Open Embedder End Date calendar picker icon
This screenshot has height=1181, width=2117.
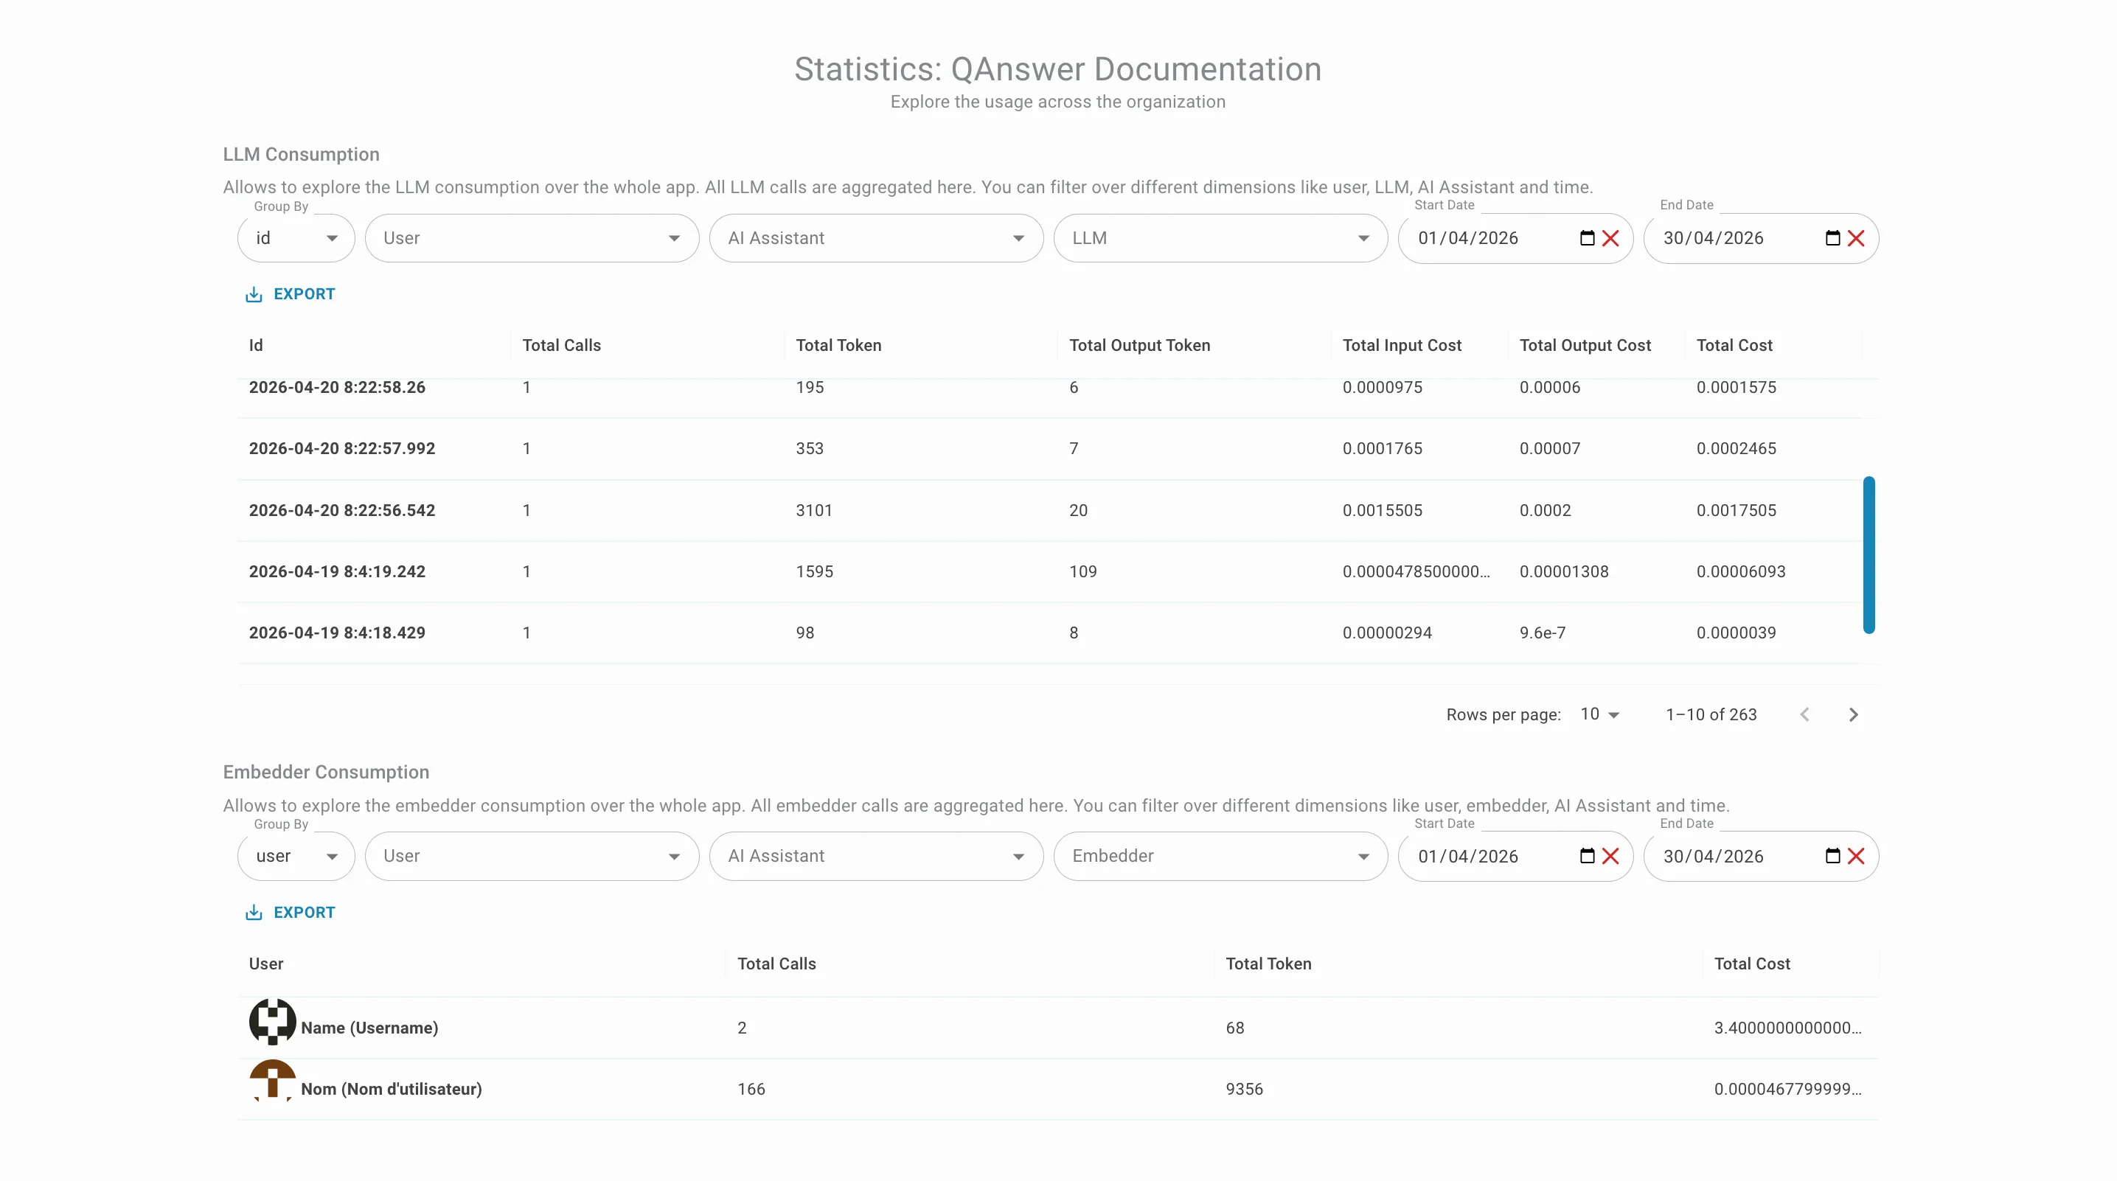1832,857
